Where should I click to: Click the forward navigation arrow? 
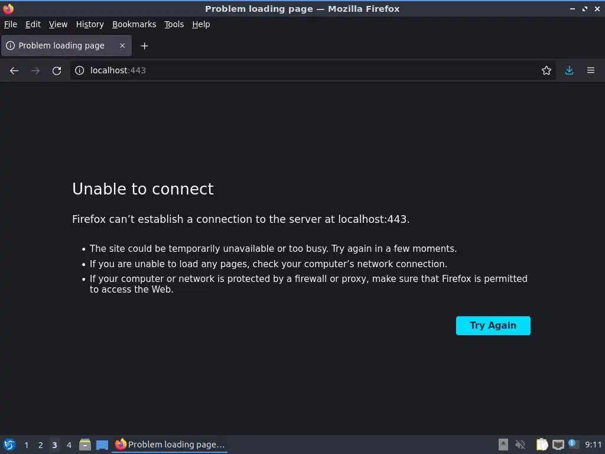point(35,71)
